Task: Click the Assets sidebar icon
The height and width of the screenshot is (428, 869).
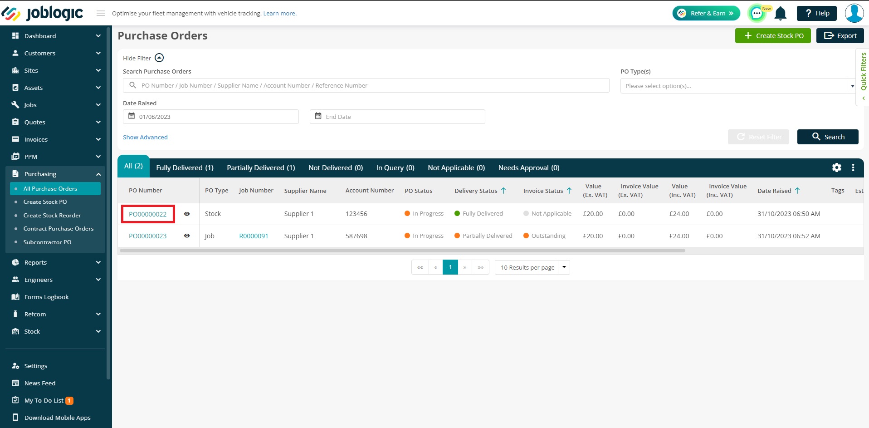Action: coord(15,88)
